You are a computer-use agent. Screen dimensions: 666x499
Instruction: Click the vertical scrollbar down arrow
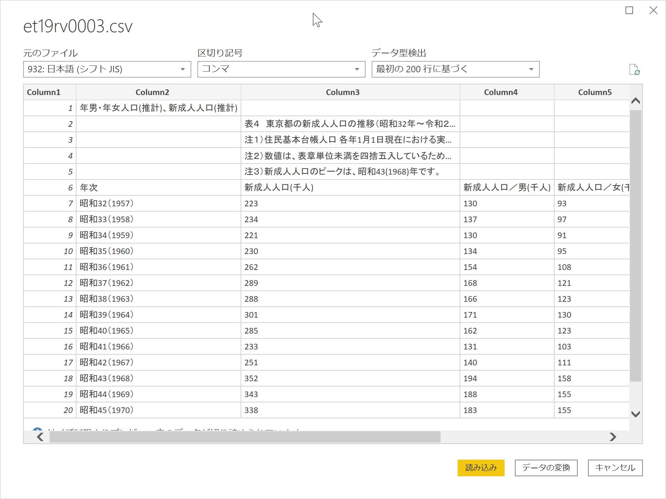pyautogui.click(x=636, y=414)
